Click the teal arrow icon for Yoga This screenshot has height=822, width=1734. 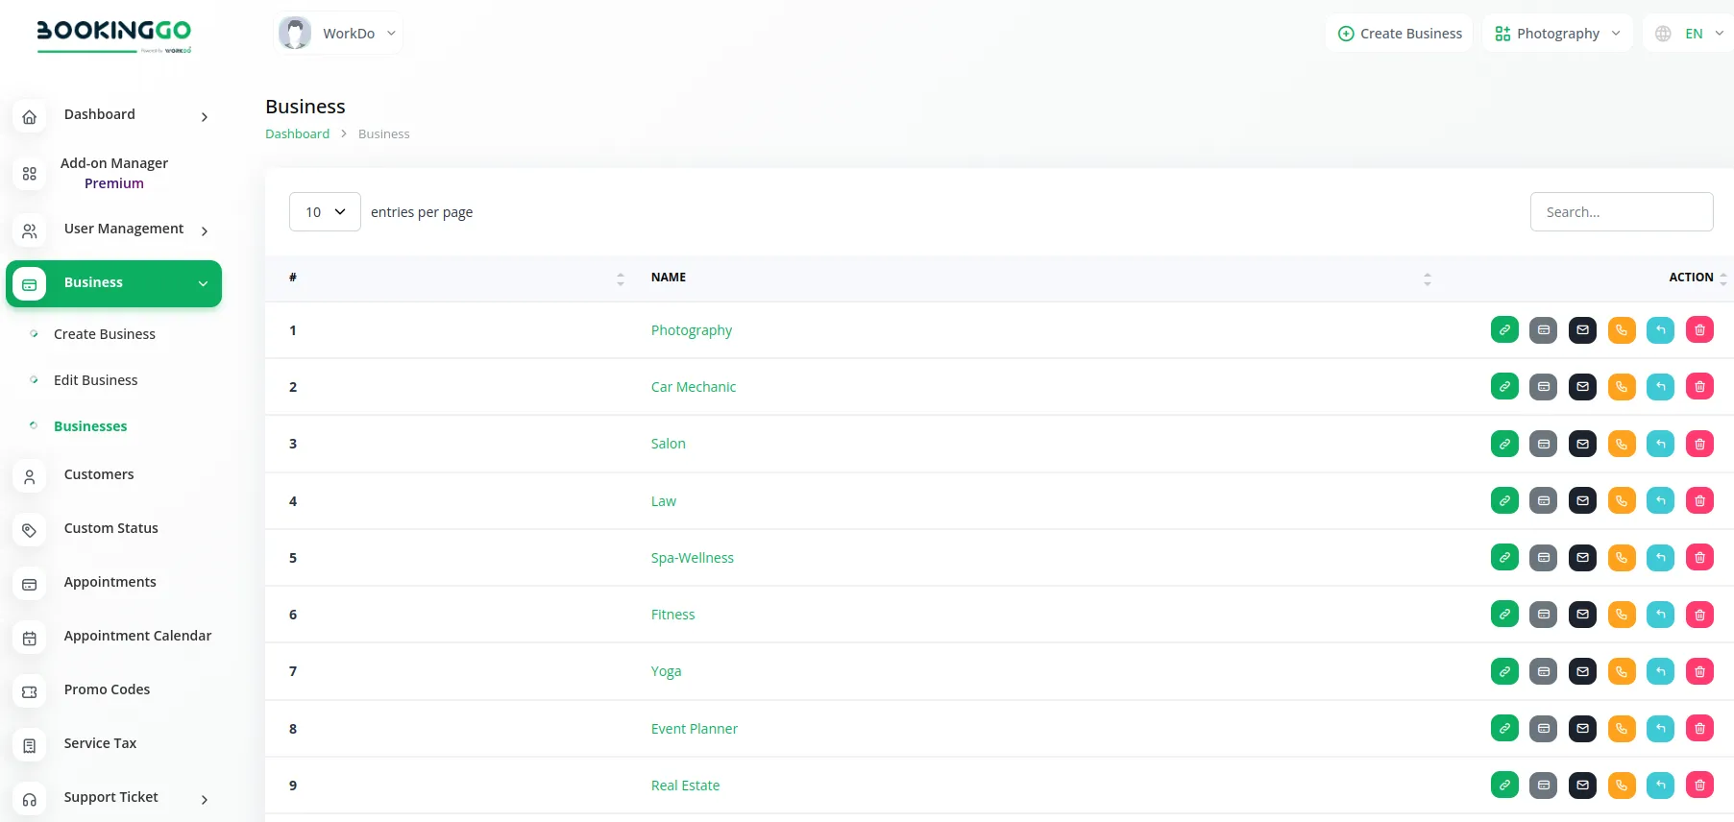(x=1661, y=671)
